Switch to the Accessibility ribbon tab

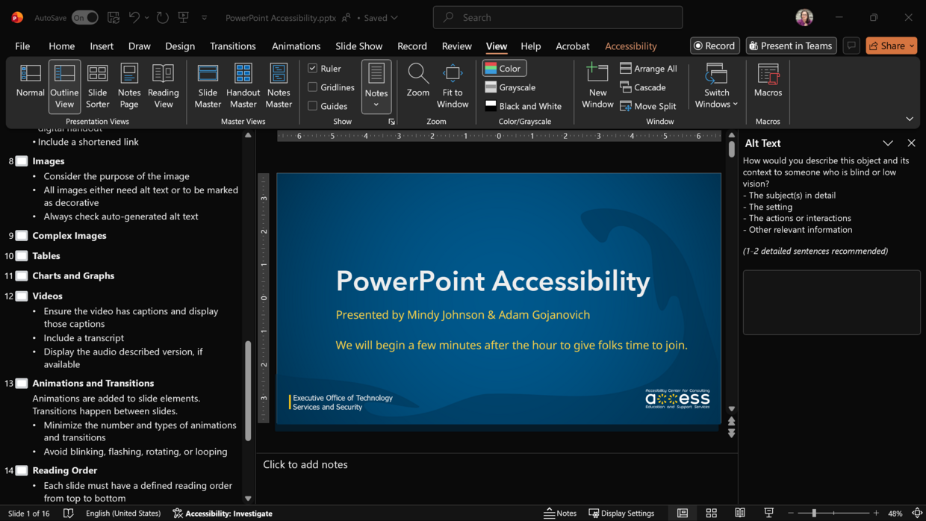[631, 46]
